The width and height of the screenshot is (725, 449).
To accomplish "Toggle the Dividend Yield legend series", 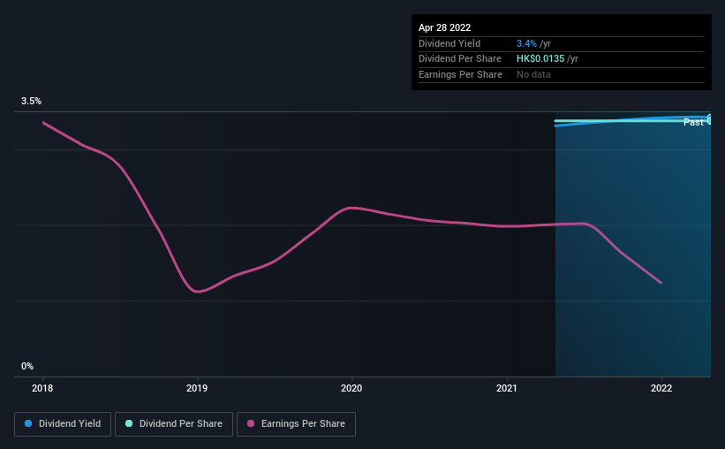I will (63, 424).
